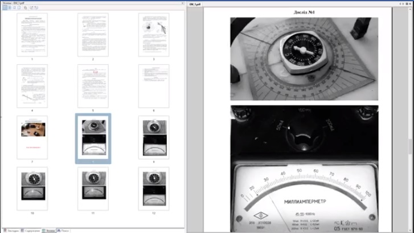
Task: Select the page 10 thumbnail
Action: click(x=32, y=188)
